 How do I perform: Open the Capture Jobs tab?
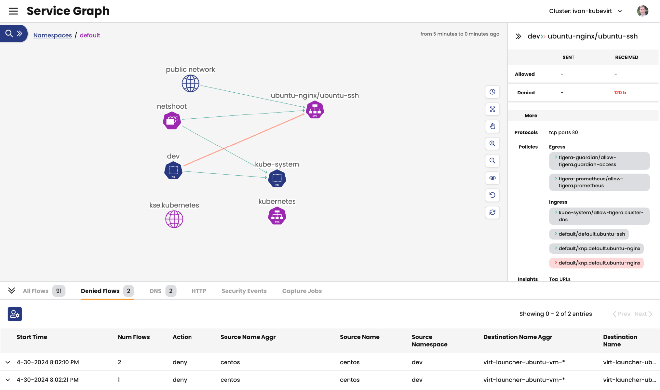tap(302, 291)
